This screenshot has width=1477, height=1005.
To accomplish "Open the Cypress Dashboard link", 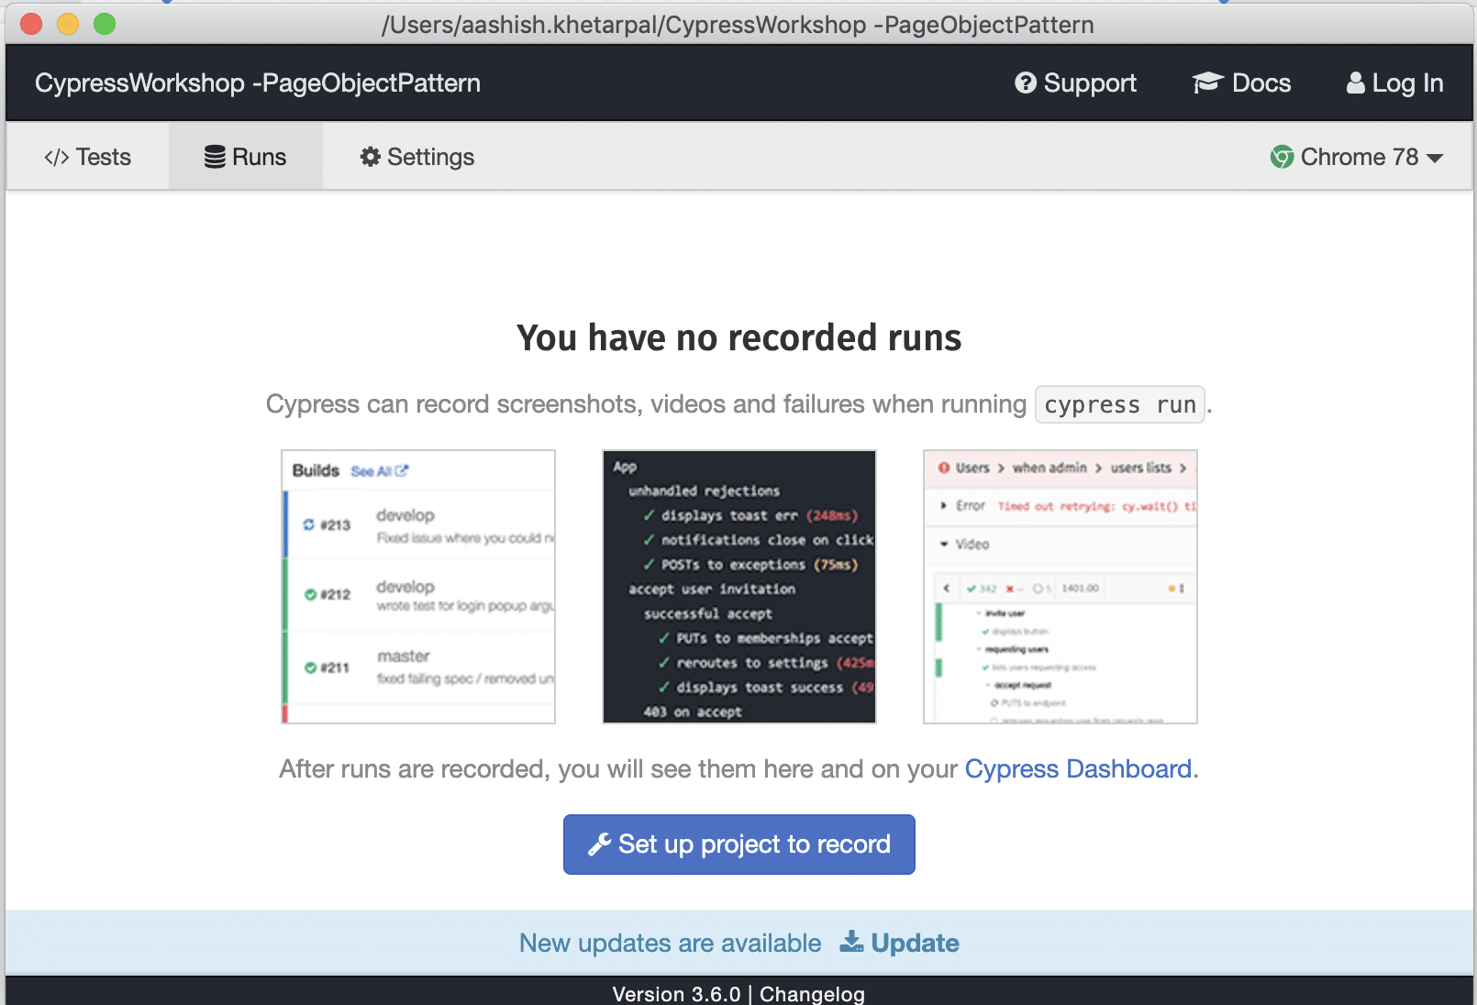I will pos(1078,769).
